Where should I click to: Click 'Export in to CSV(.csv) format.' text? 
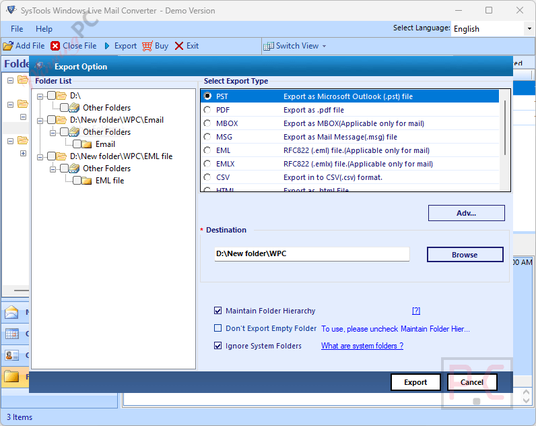point(333,177)
